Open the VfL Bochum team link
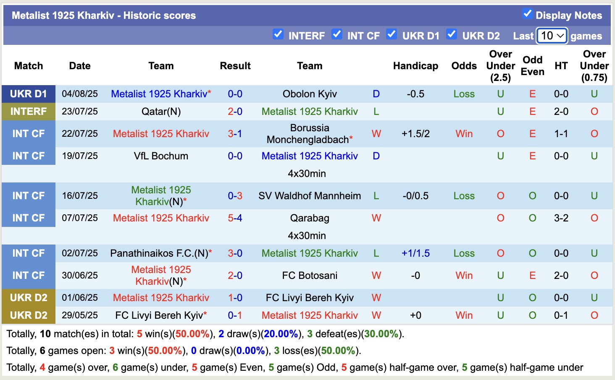The image size is (615, 380). 161,156
